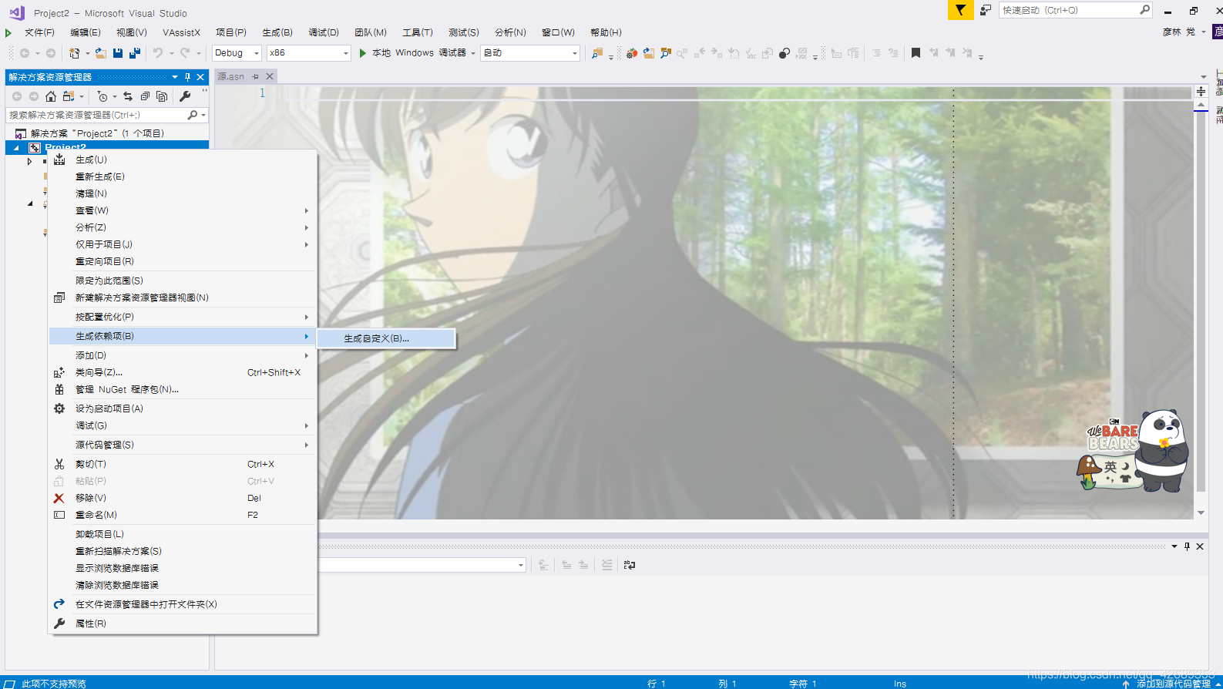Click 添加到源代码管理 in status bar
Screen dimensions: 1223x689
coord(1173,684)
